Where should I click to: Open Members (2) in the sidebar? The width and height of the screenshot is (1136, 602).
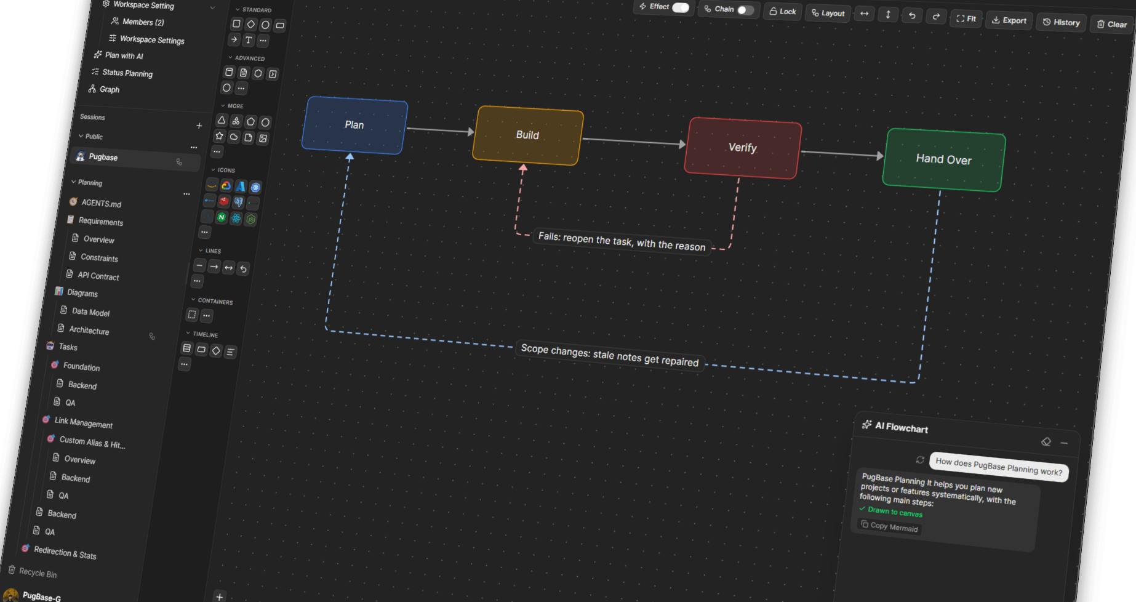coord(138,22)
